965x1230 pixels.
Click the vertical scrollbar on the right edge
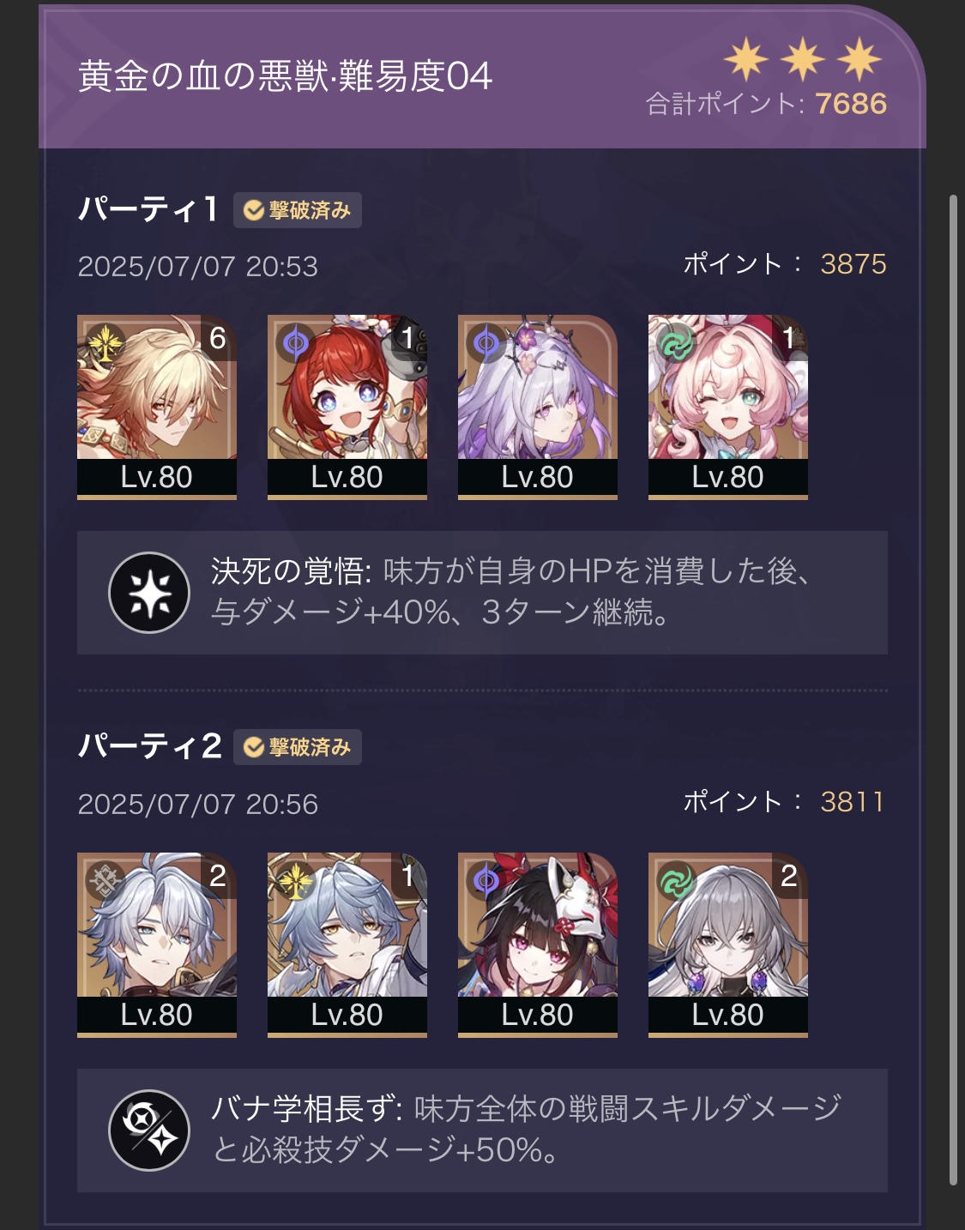coord(953,690)
